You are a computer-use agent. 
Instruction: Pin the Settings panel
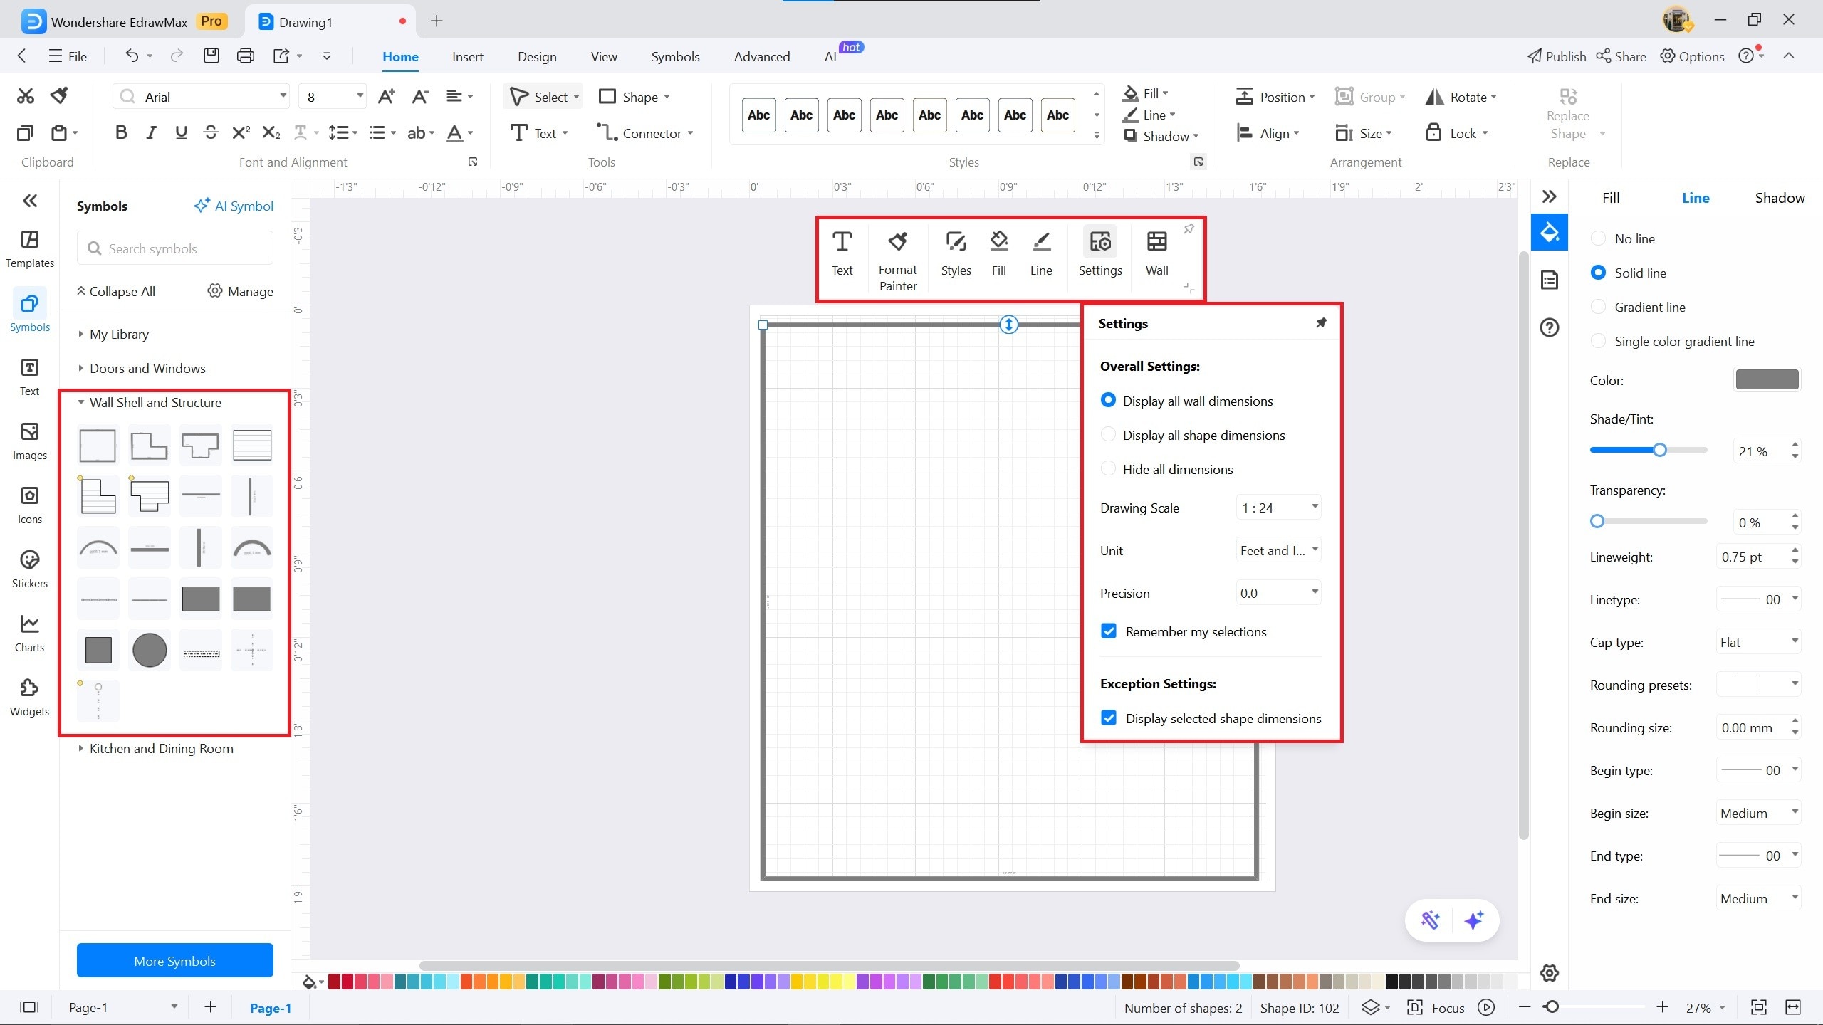pos(1321,323)
